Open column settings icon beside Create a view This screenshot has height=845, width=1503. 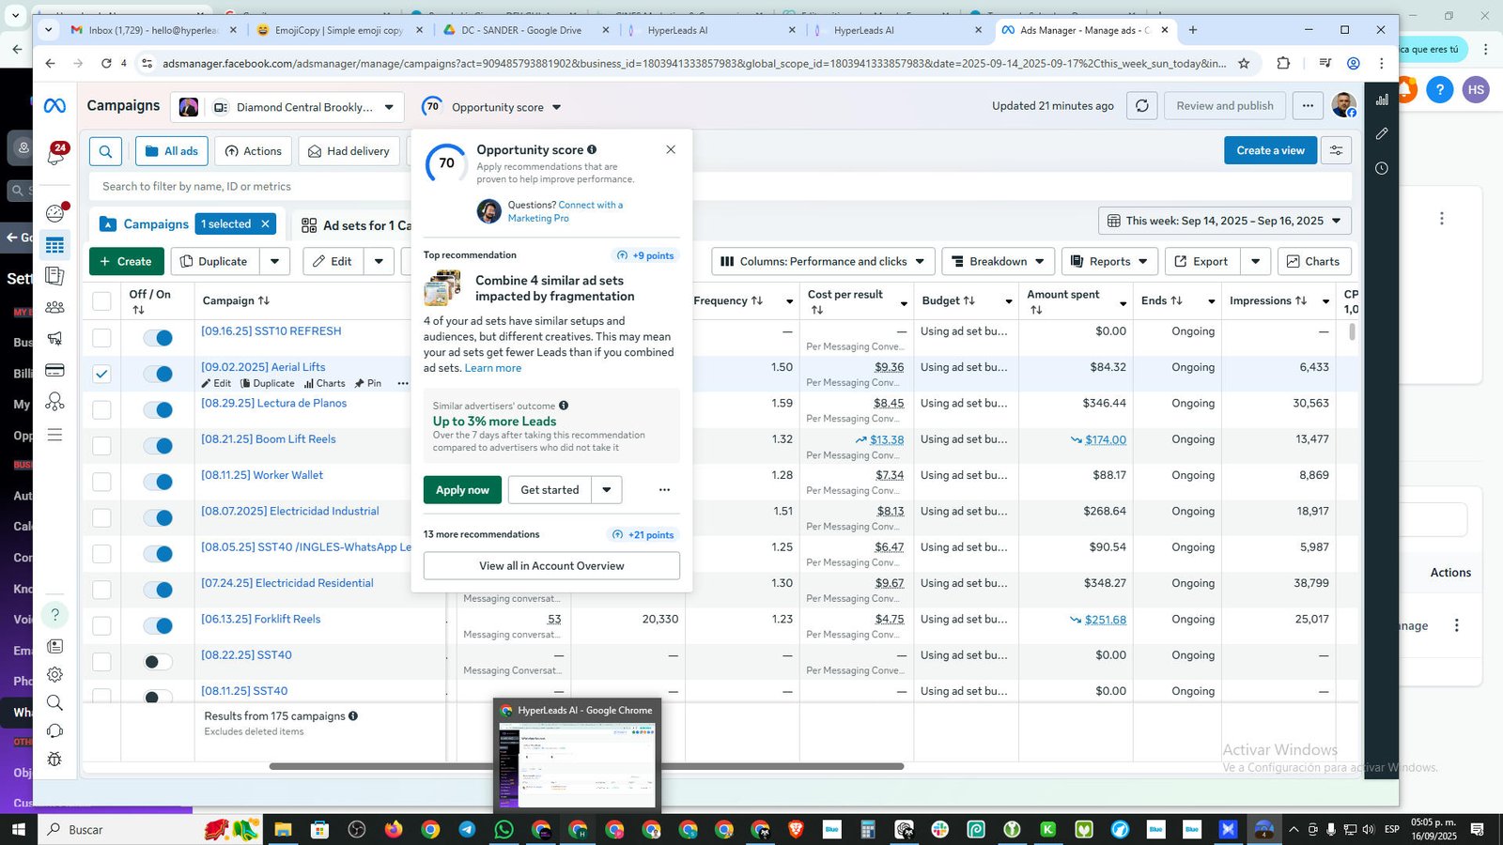click(x=1336, y=150)
